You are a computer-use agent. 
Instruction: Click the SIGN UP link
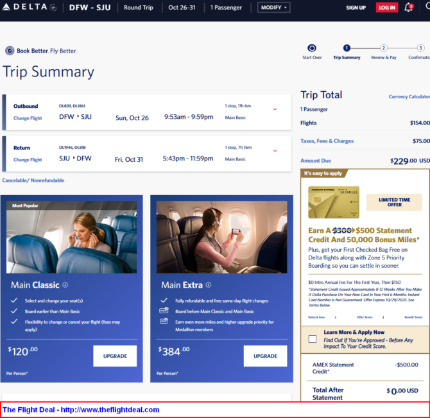[x=356, y=8]
